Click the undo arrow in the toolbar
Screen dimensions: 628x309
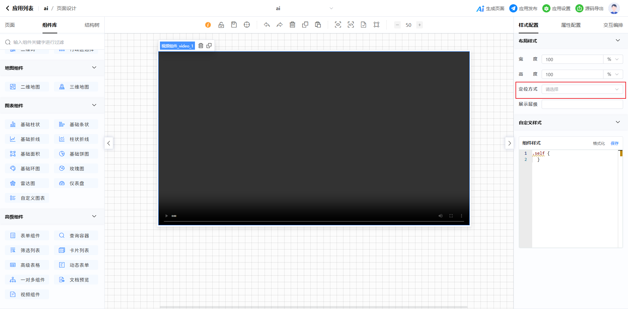click(267, 25)
